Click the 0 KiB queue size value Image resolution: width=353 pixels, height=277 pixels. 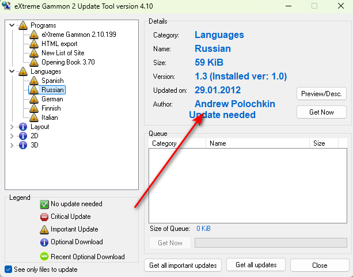pos(203,229)
